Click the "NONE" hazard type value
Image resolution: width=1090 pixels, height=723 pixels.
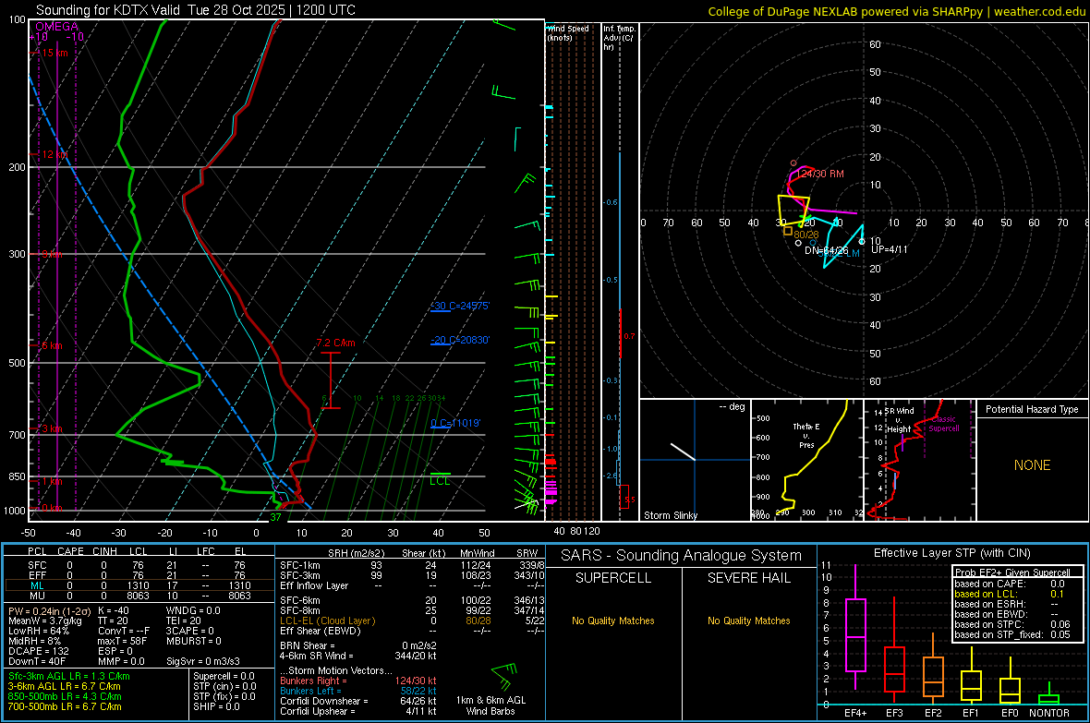(1033, 465)
